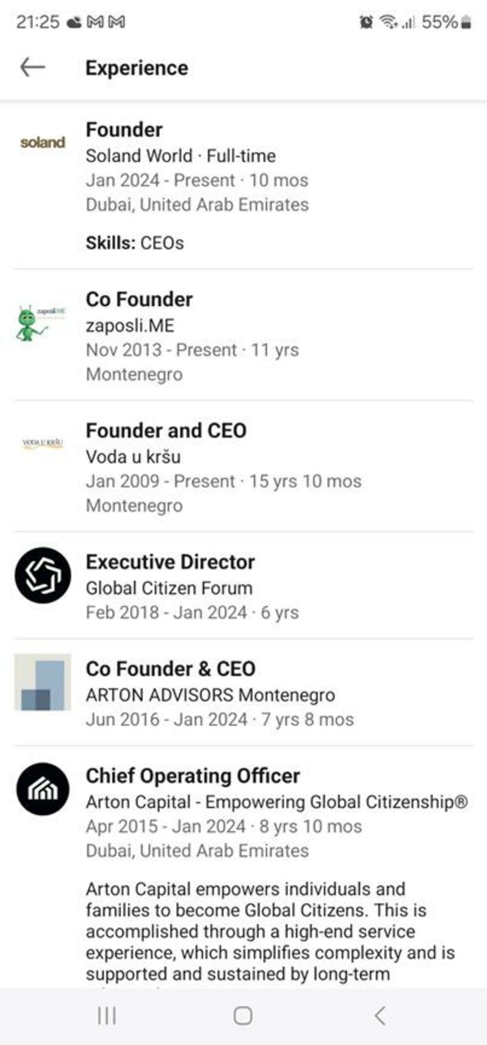
Task: Open the Founder position at Soland World
Action: [124, 130]
